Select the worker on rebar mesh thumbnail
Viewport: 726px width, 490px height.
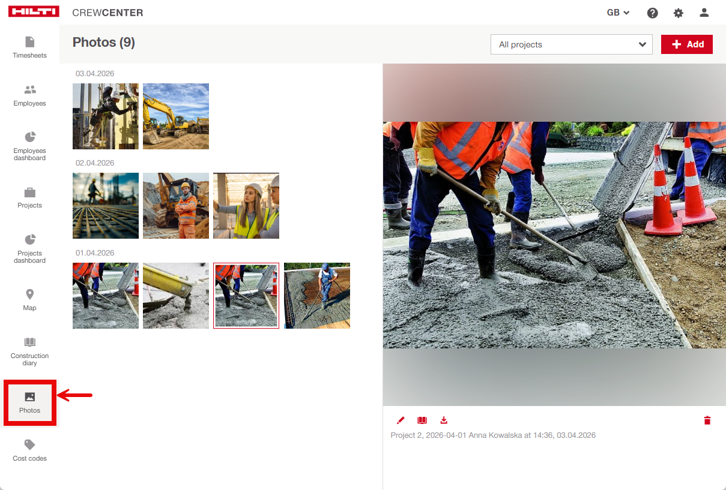pyautogui.click(x=317, y=296)
